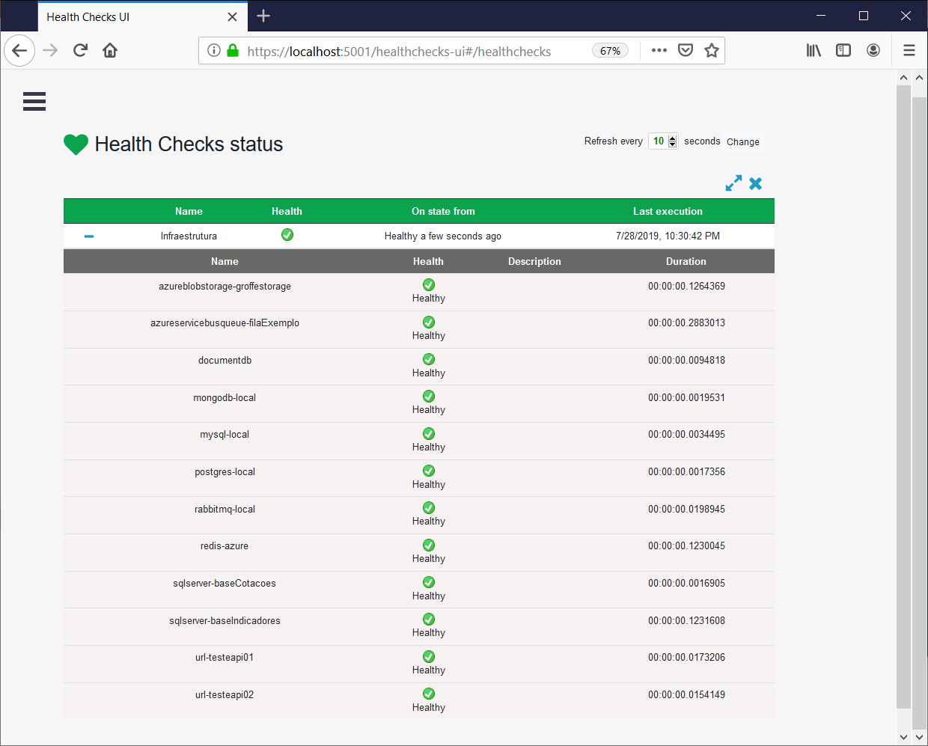Open the Health Checks navigation hamburger menu
Image resolution: width=928 pixels, height=746 pixels.
point(34,101)
